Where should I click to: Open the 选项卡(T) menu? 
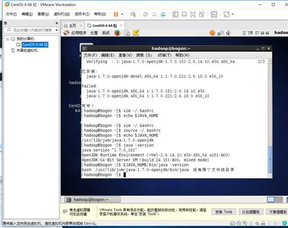82,14
